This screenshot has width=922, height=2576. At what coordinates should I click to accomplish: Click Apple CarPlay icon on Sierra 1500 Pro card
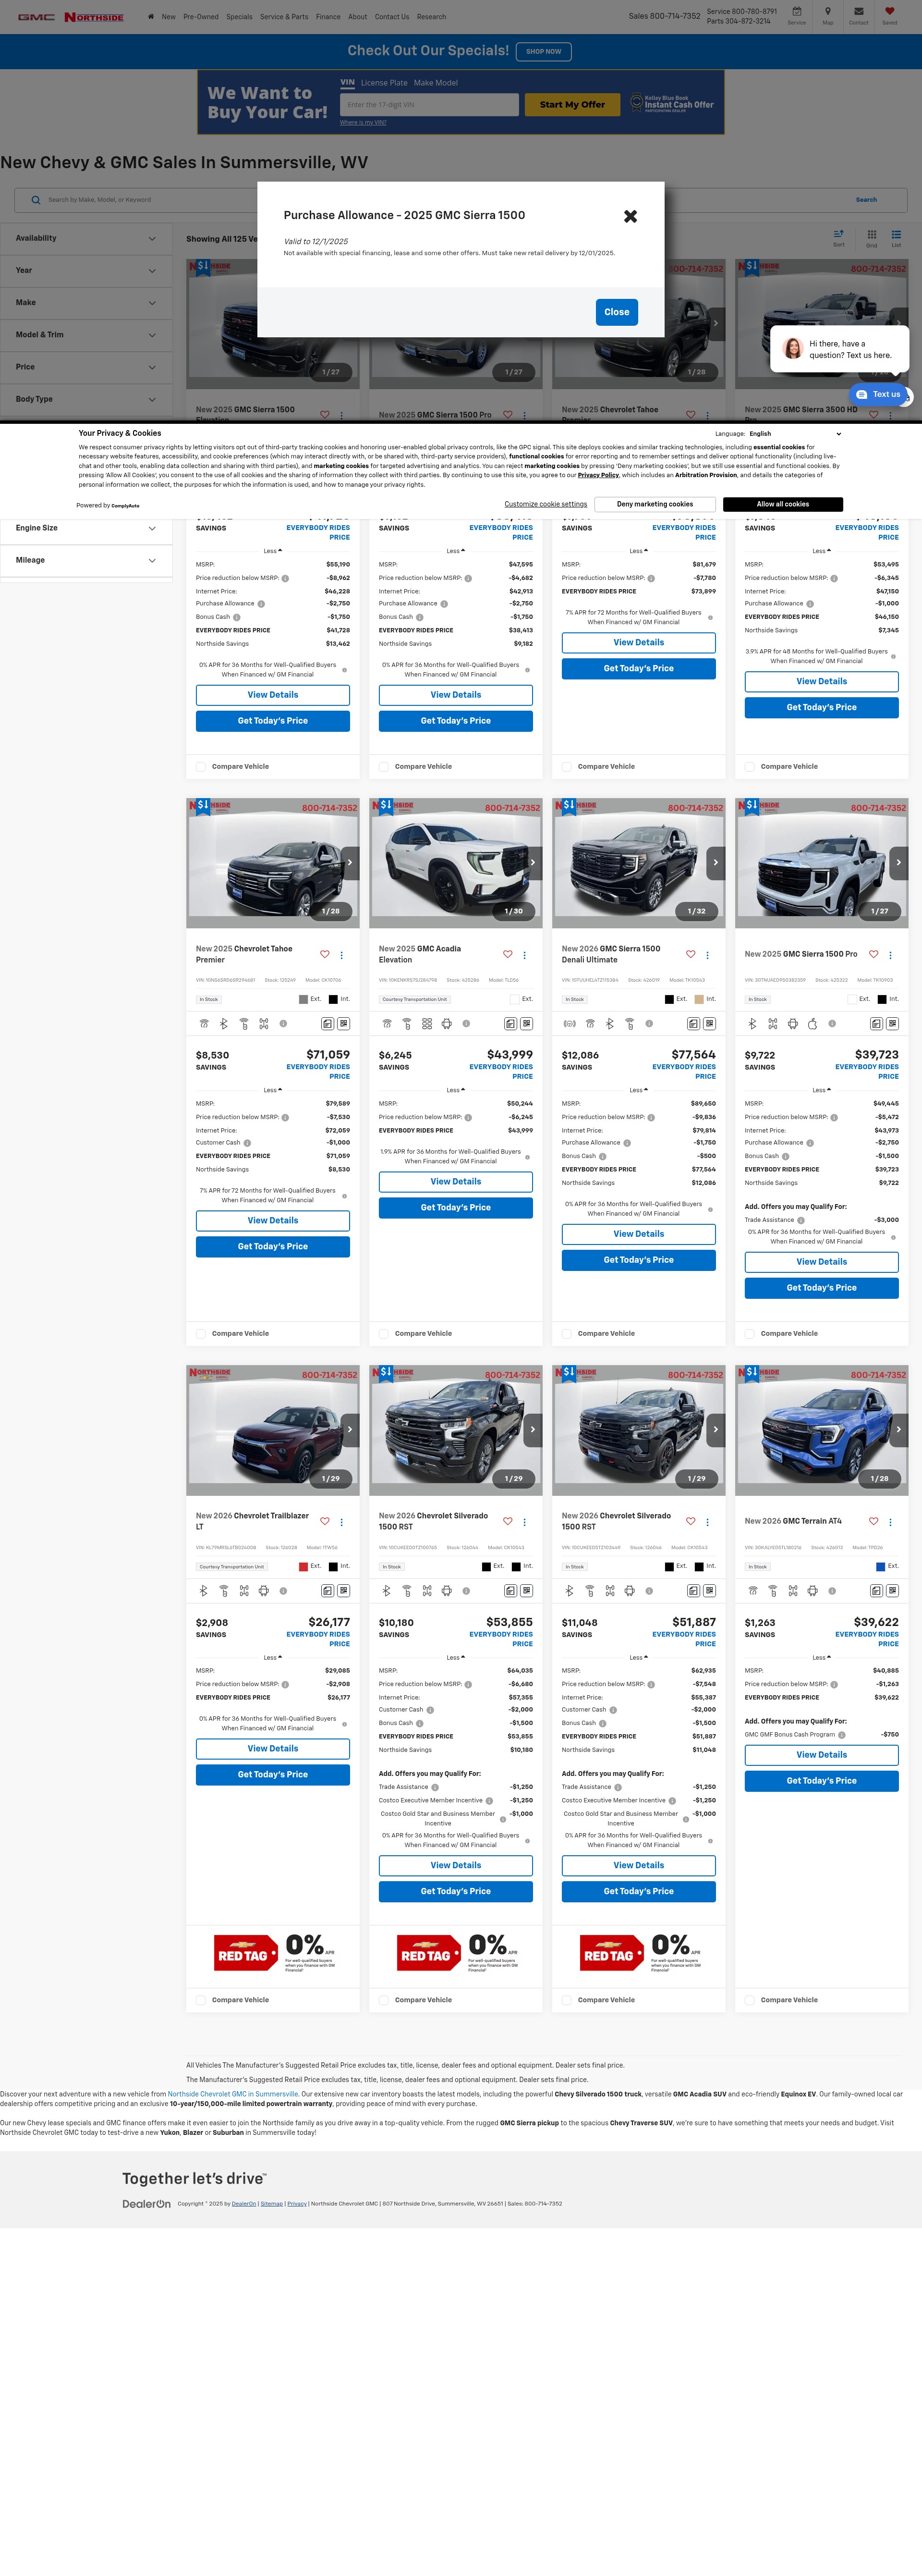tap(812, 1024)
